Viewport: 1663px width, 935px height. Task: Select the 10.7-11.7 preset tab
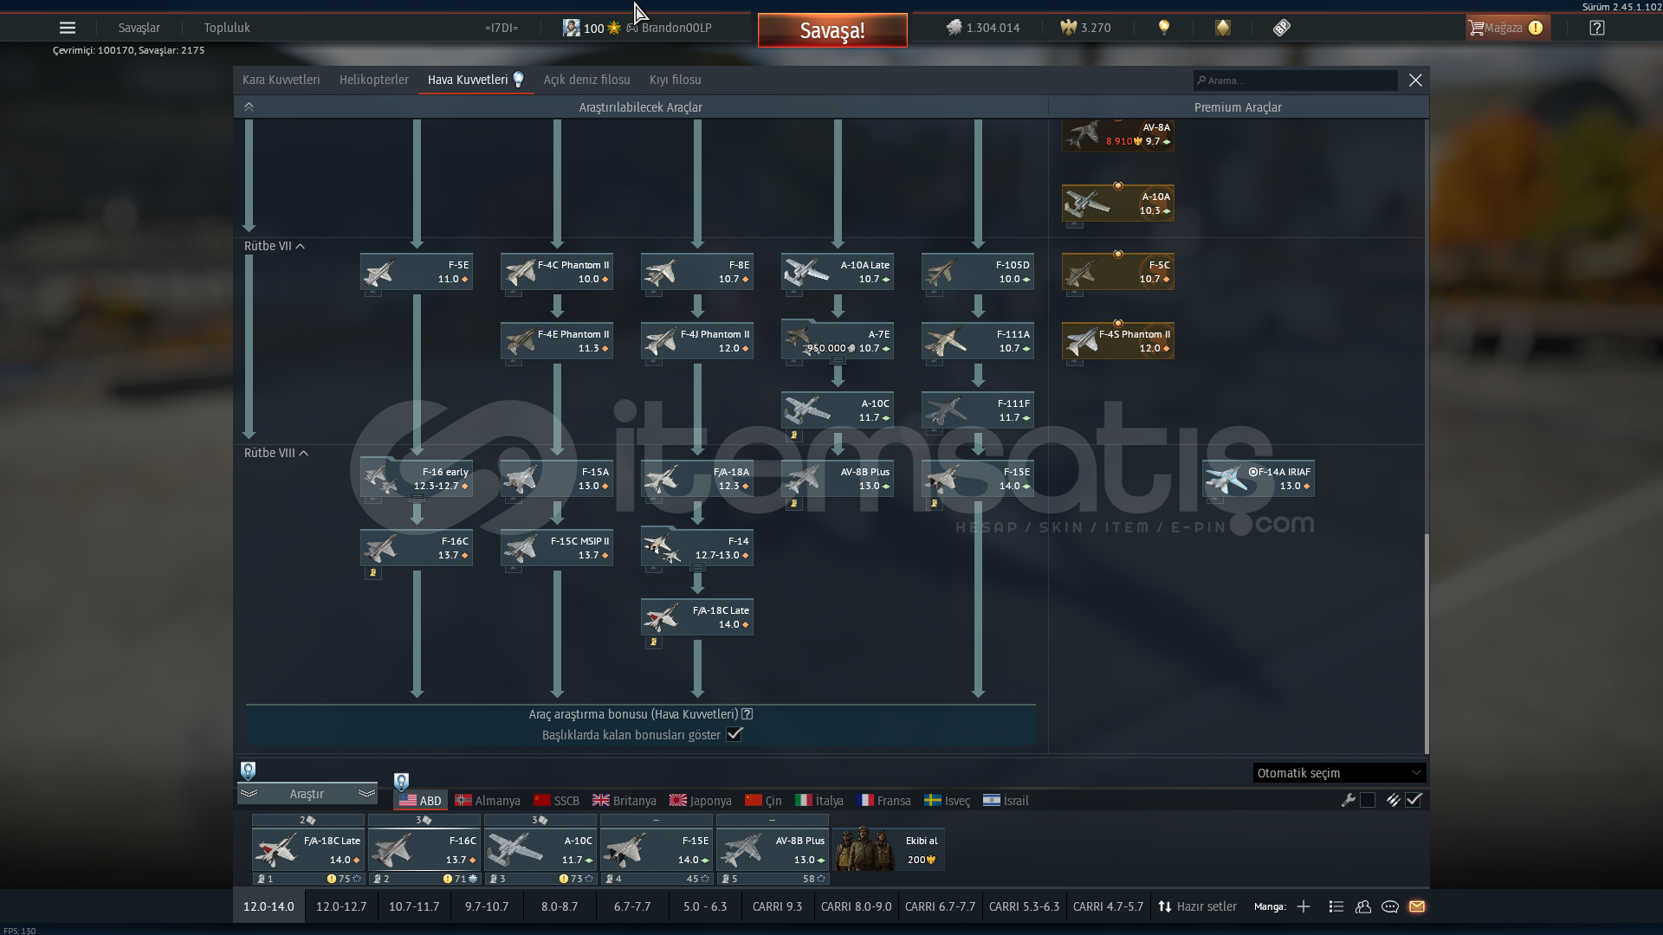tap(414, 906)
